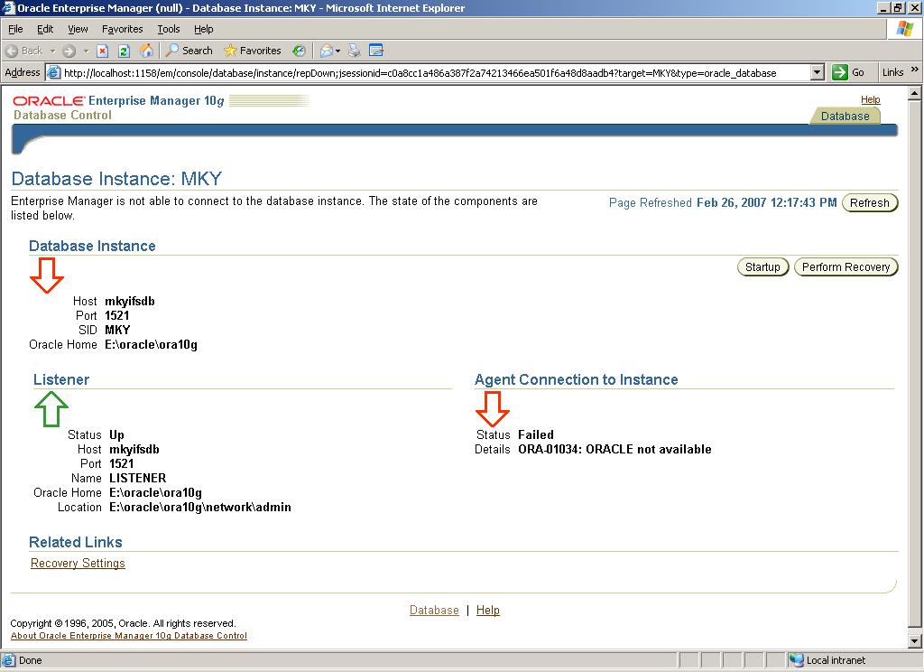Click the Perform Recovery button
The width and height of the screenshot is (924, 672).
[845, 266]
